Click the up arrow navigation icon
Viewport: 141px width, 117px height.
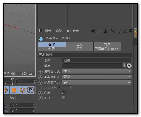coord(106,31)
